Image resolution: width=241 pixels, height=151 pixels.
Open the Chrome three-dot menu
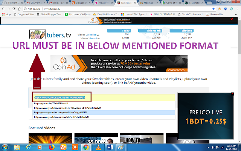238,9
